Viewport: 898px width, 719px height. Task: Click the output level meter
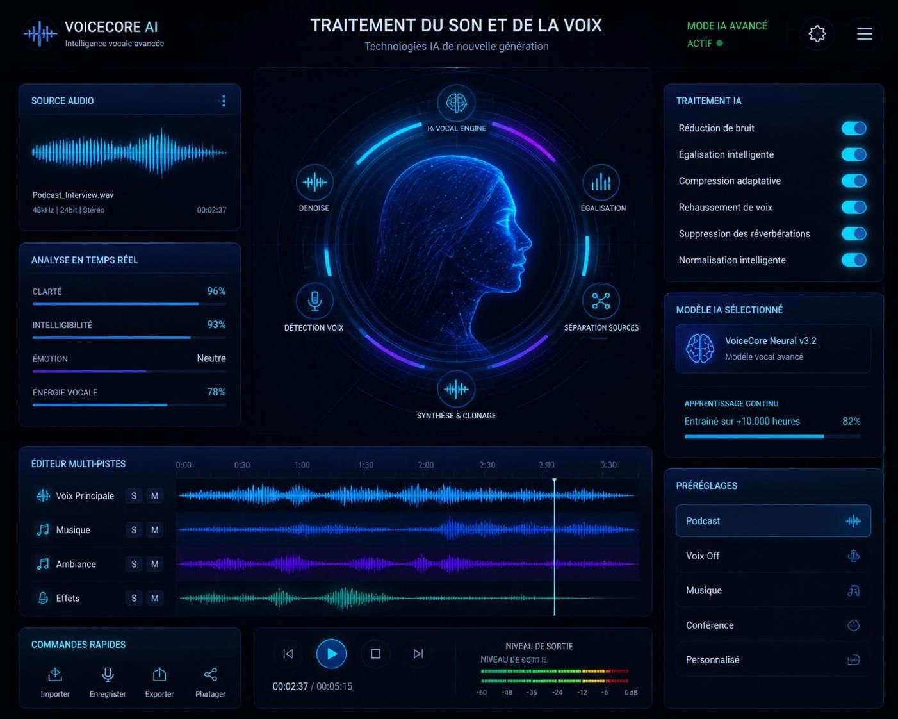555,676
